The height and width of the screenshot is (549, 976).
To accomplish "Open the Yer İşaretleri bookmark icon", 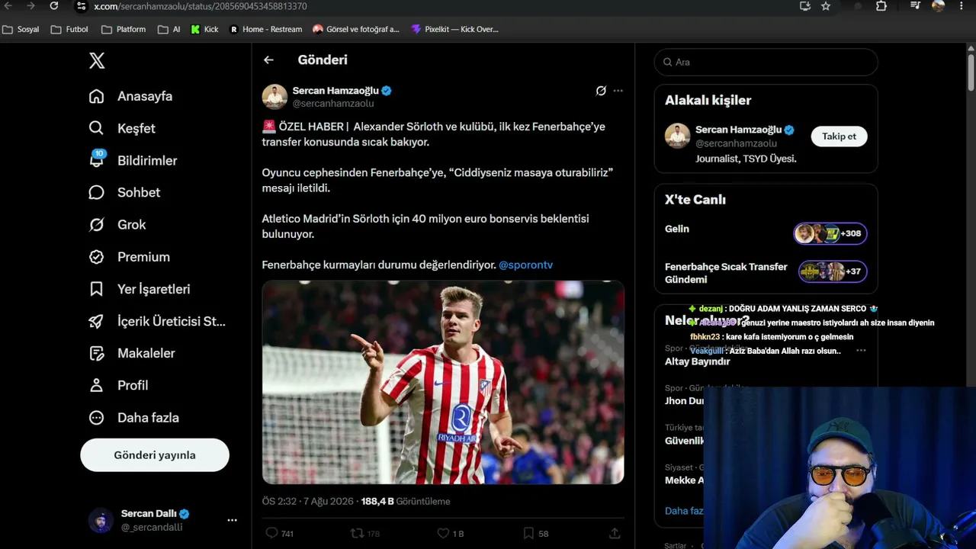I will coord(96,289).
